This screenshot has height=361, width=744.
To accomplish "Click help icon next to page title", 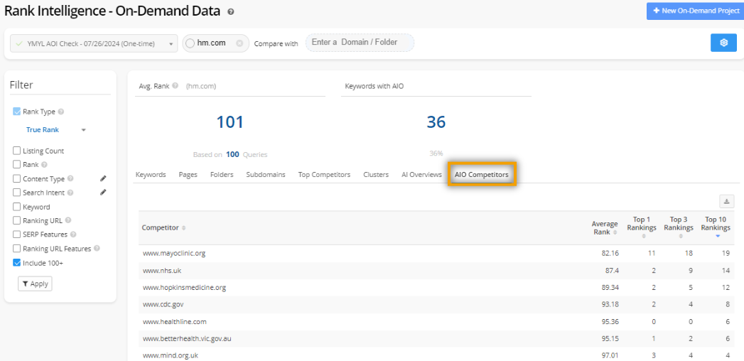I will (230, 12).
